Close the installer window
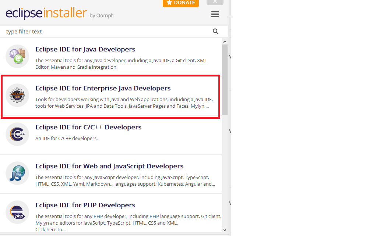The image size is (373, 236). [x=215, y=2]
